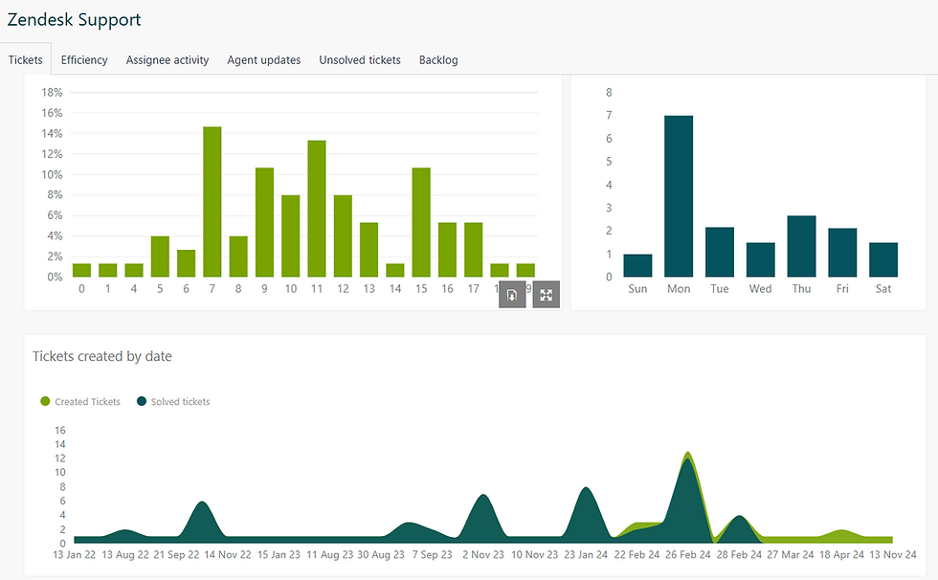Click the Saturday bar
The image size is (938, 580).
tap(882, 258)
